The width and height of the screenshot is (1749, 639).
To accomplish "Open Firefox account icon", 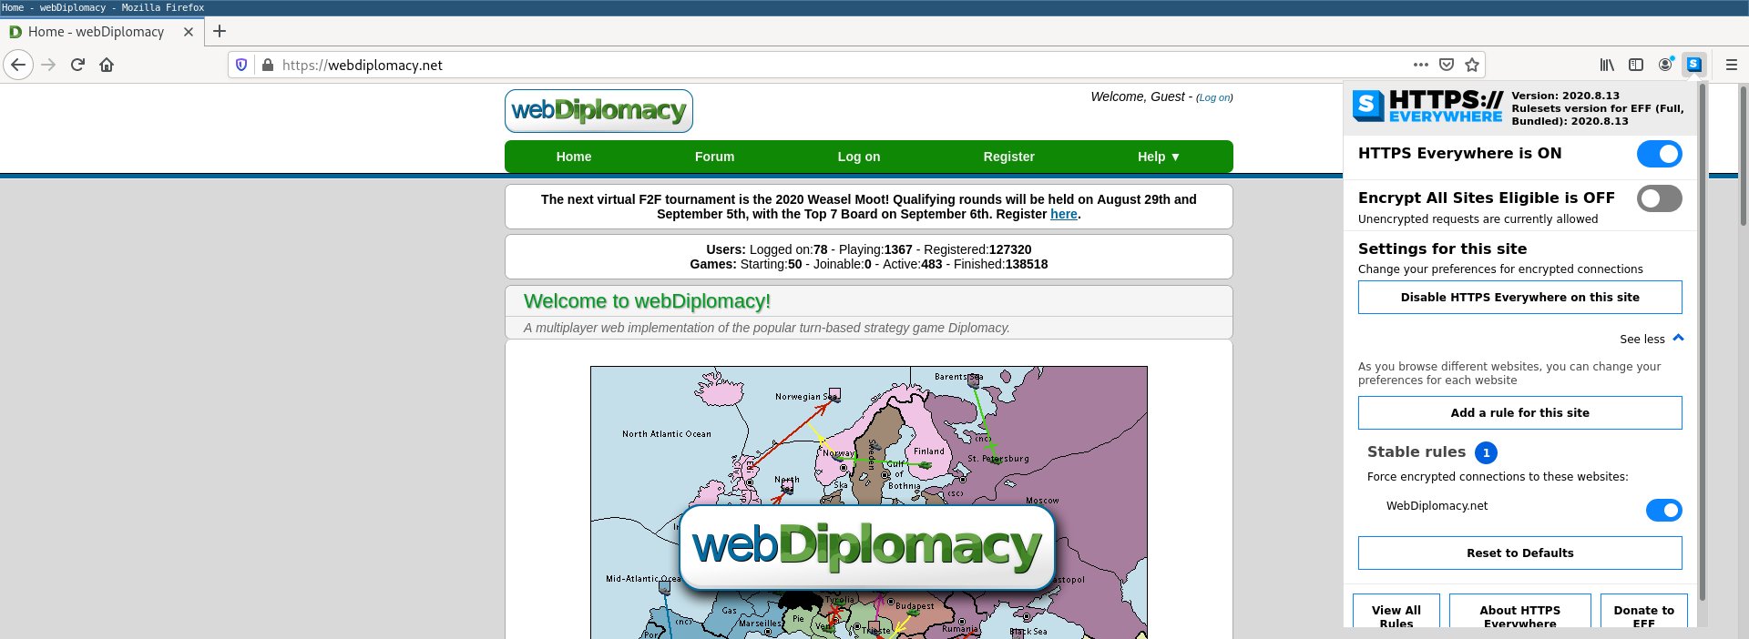I will pos(1665,65).
